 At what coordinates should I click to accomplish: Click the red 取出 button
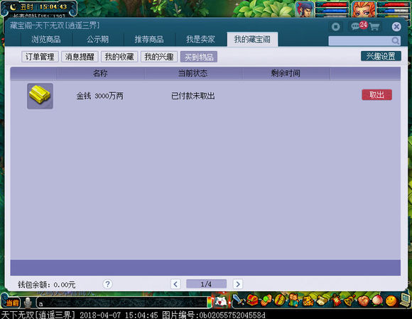tap(376, 94)
